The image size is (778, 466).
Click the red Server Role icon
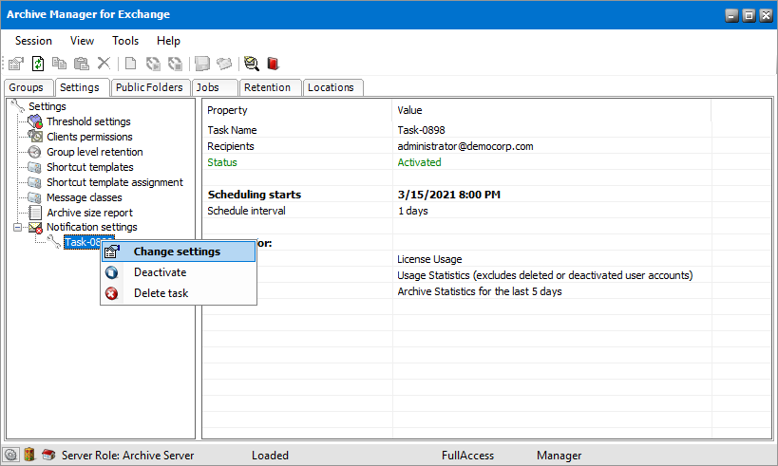click(x=48, y=454)
